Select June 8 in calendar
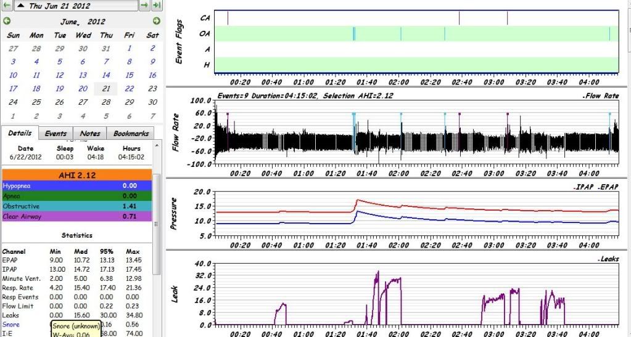 [x=129, y=62]
